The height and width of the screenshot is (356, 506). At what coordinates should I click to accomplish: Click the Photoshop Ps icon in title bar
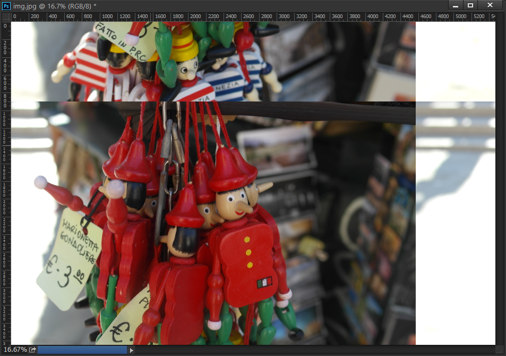tap(6, 5)
